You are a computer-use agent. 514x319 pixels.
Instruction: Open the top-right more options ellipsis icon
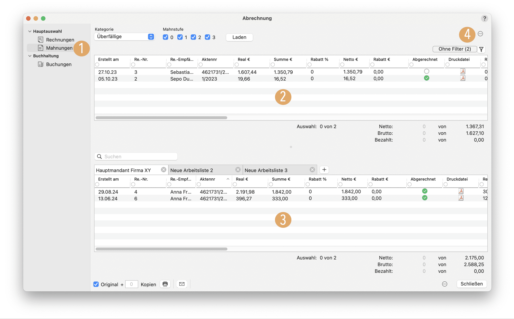tap(480, 34)
